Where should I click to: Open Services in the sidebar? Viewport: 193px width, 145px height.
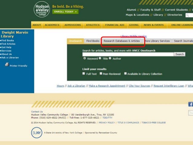tap(6, 51)
